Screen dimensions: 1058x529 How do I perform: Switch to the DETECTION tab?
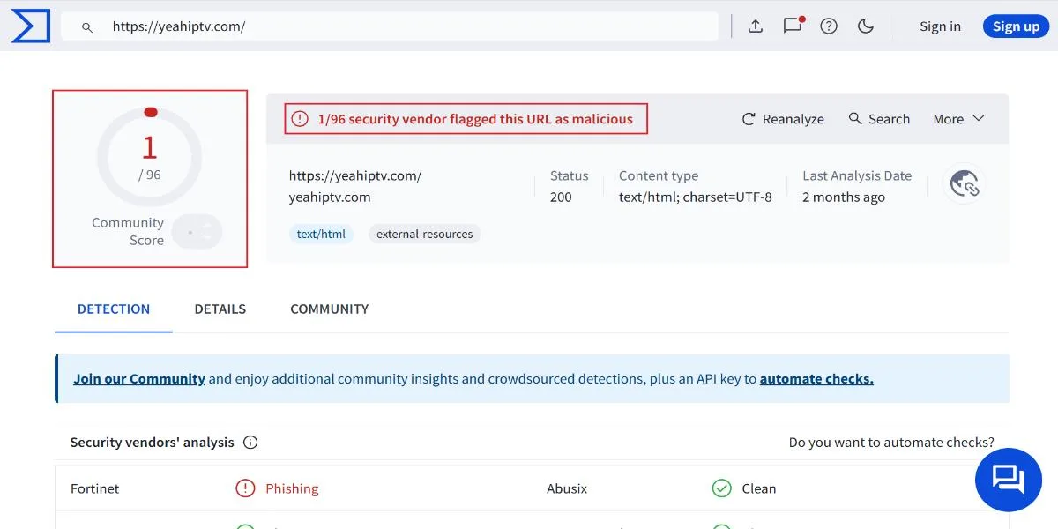click(114, 309)
